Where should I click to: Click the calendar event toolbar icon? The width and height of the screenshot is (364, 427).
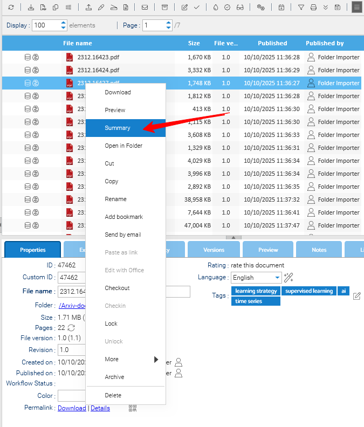281,8
